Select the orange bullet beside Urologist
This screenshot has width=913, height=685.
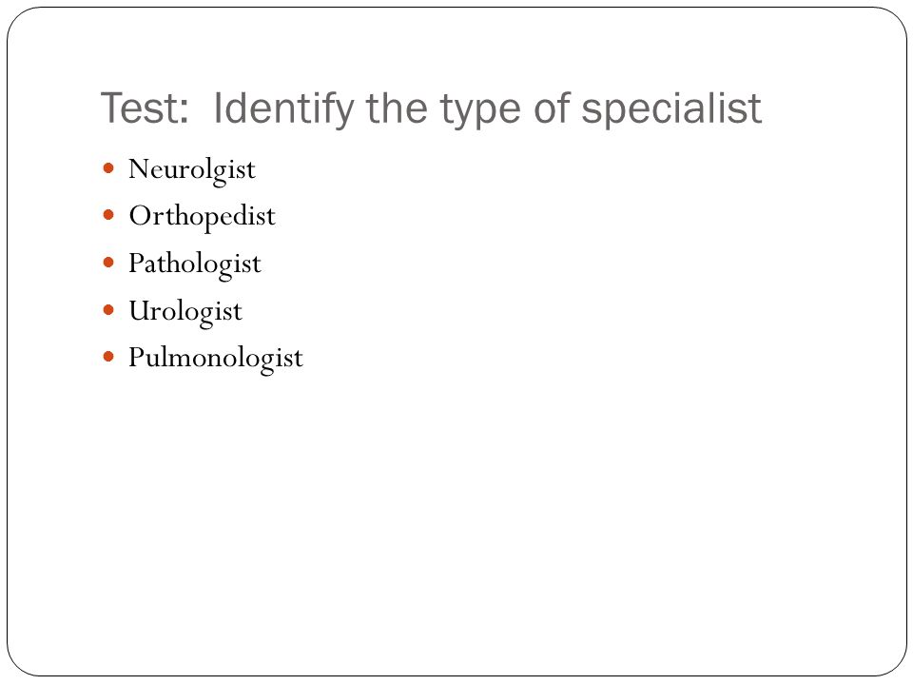click(108, 310)
